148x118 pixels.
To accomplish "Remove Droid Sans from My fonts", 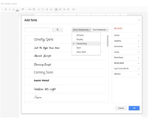I will coord(139,58).
